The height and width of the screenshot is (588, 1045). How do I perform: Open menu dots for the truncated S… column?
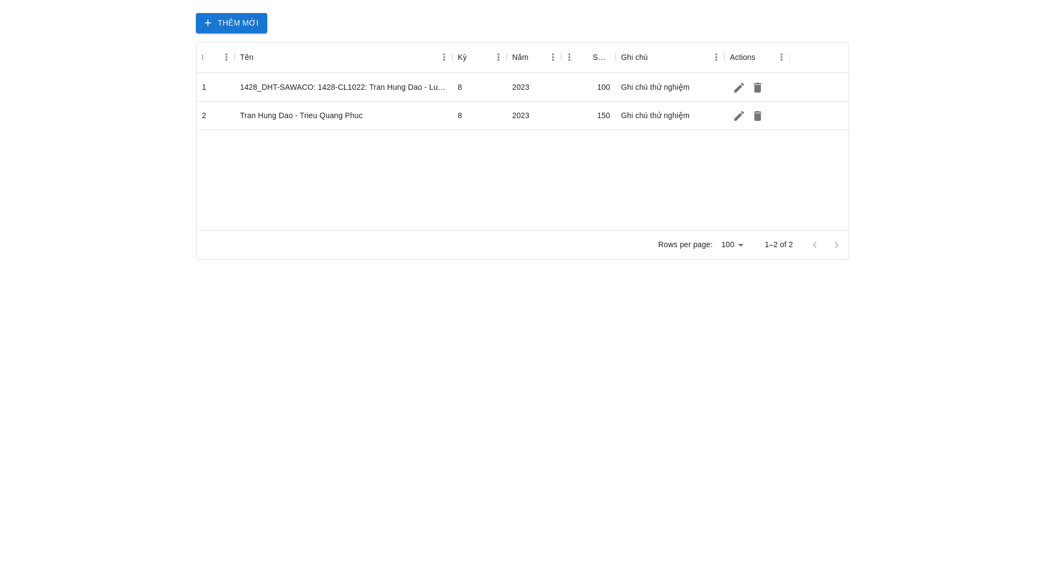[569, 57]
